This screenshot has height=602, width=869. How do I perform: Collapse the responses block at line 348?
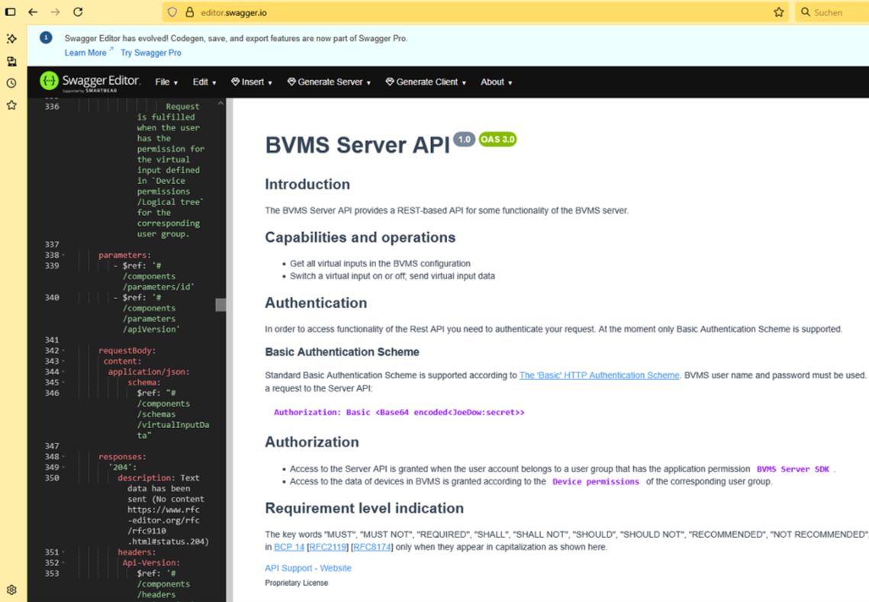63,457
